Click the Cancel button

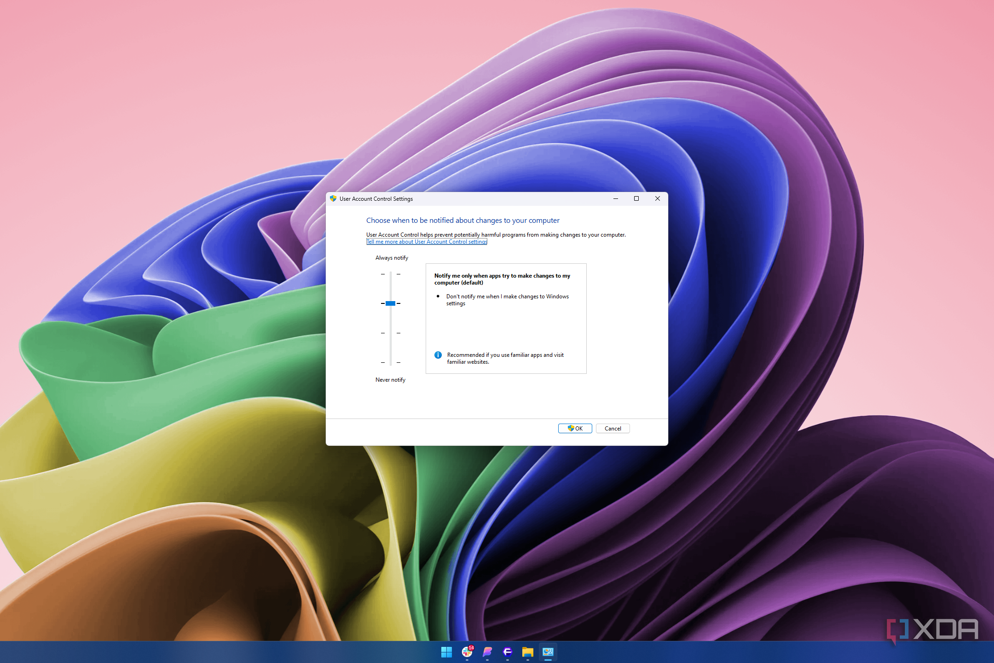tap(613, 429)
